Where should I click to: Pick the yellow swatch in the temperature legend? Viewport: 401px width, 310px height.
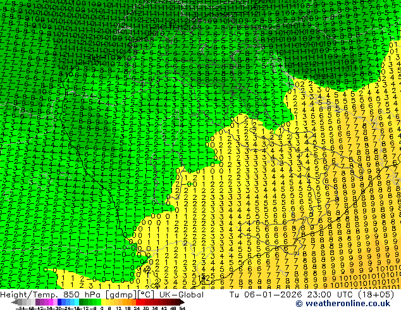pos(103,302)
